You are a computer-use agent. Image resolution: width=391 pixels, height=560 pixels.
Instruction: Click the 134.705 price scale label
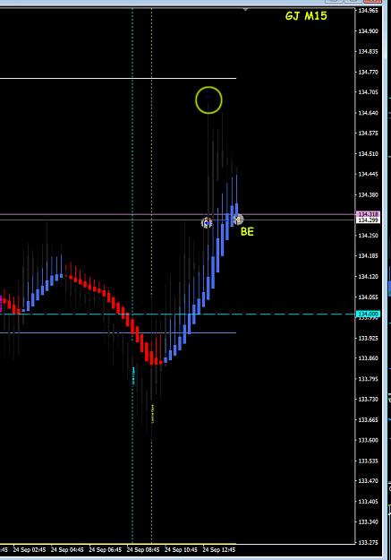pyautogui.click(x=368, y=92)
